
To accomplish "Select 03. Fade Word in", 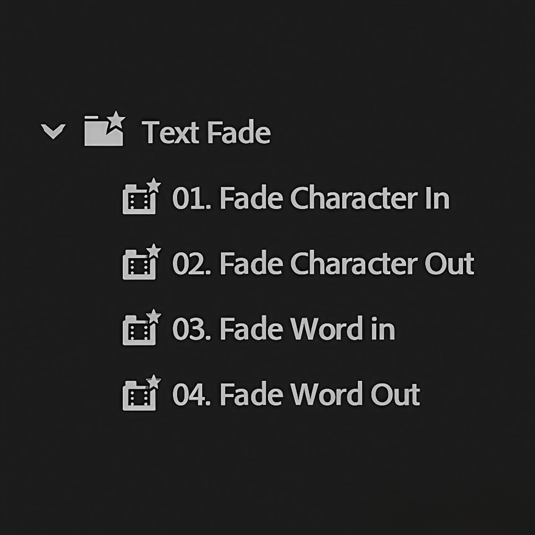I will click(x=284, y=329).
